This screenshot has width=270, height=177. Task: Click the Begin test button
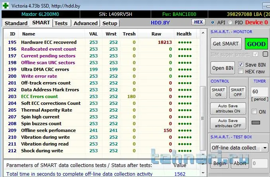click(x=219, y=163)
